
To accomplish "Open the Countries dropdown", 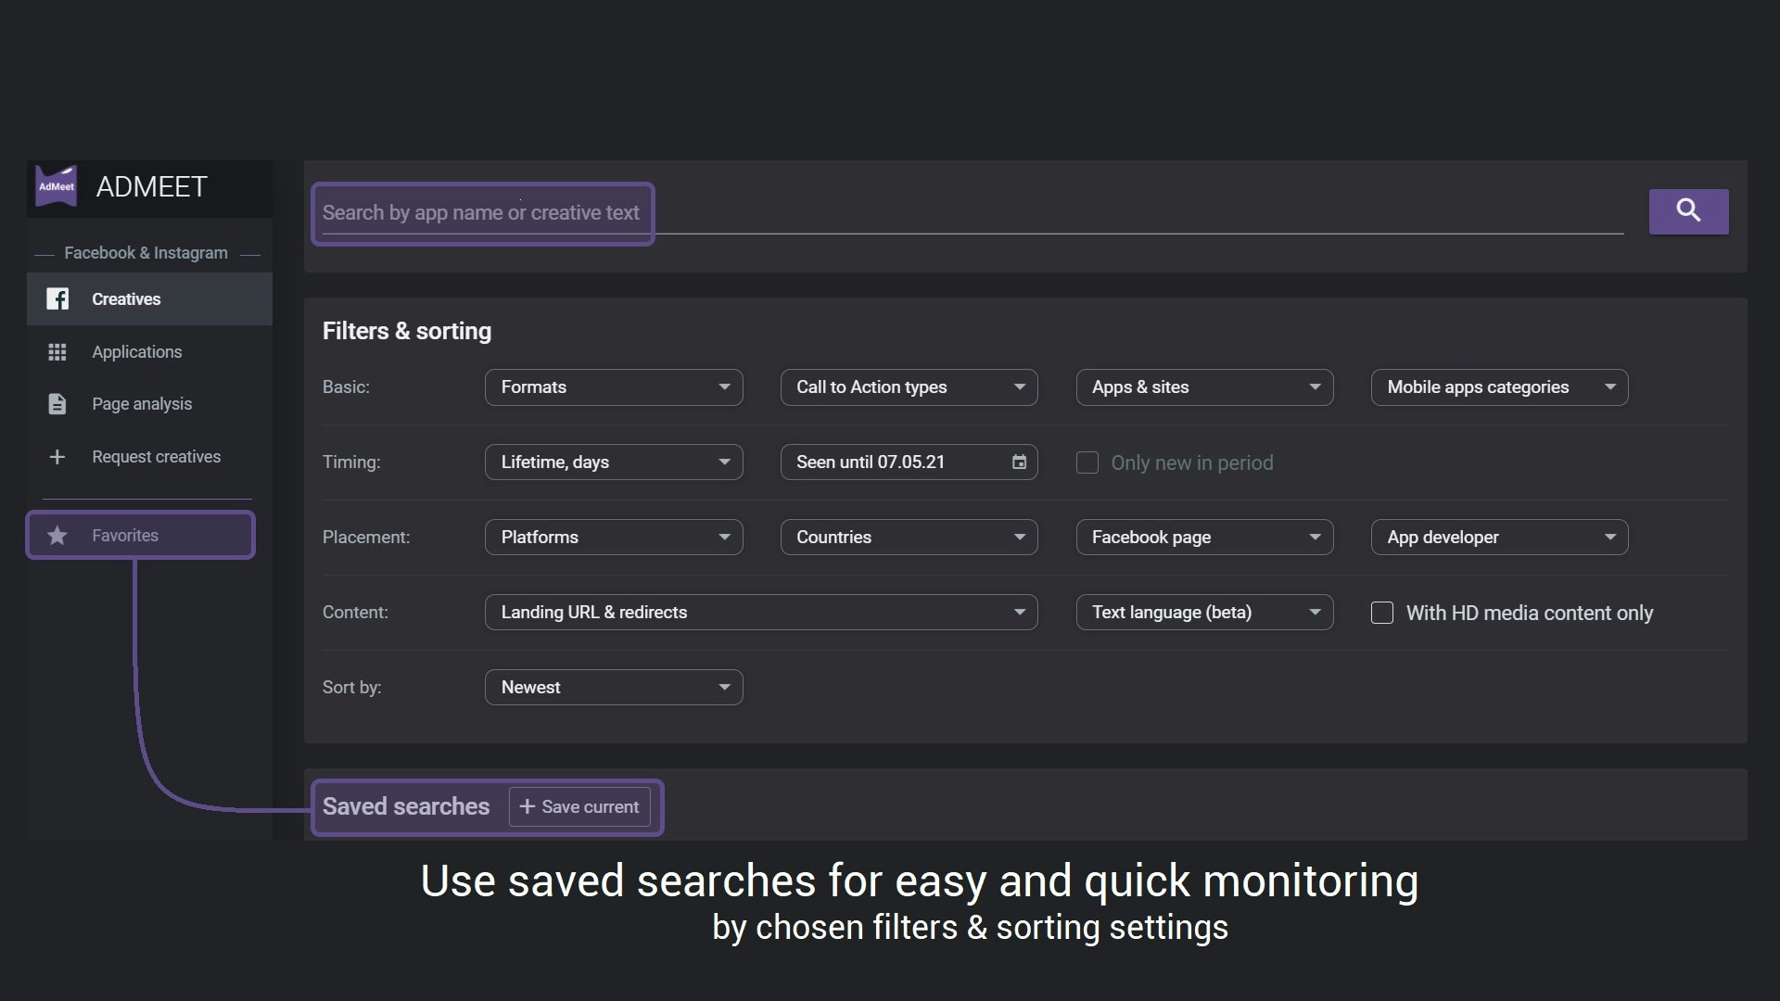I will point(908,538).
